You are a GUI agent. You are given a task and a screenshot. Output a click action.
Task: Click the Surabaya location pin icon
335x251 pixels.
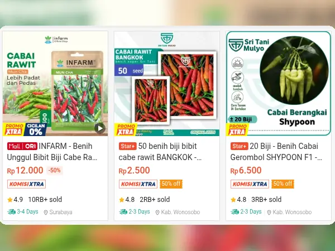[46, 213]
